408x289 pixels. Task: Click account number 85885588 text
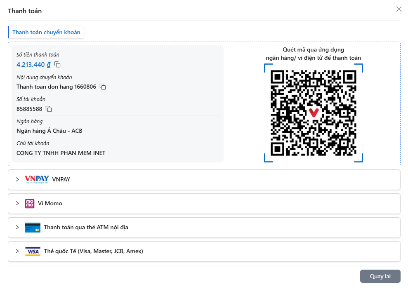click(29, 109)
